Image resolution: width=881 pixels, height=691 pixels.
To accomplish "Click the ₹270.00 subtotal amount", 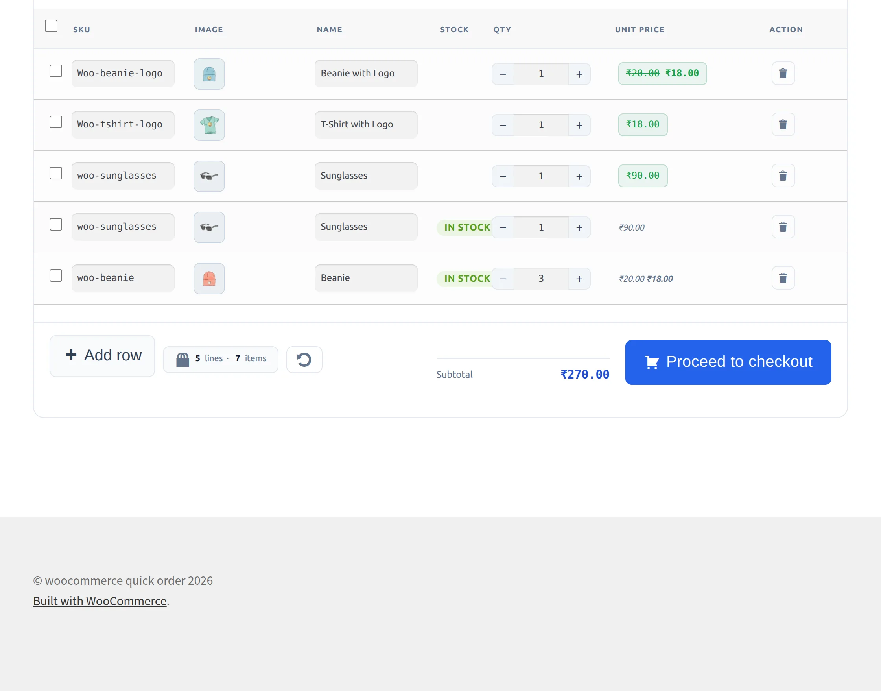I will click(584, 375).
